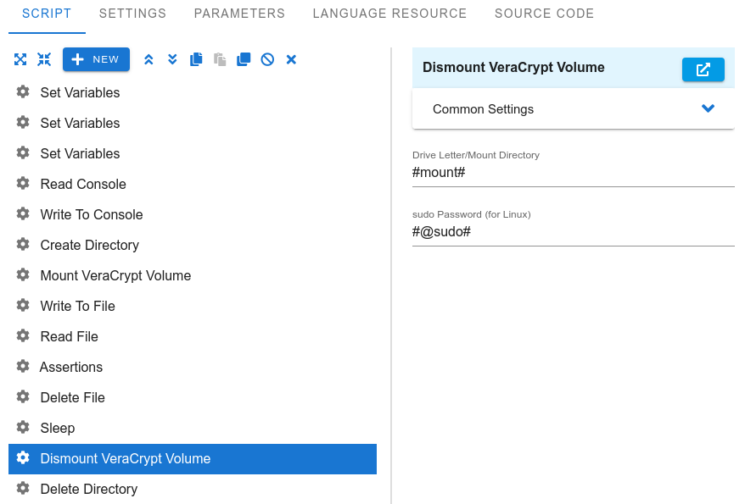Click the Common Settings chevron arrow

coord(708,108)
